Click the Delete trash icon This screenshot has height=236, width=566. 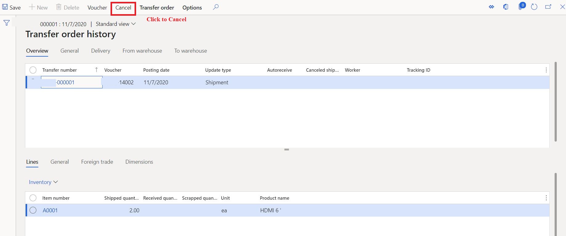(59, 7)
